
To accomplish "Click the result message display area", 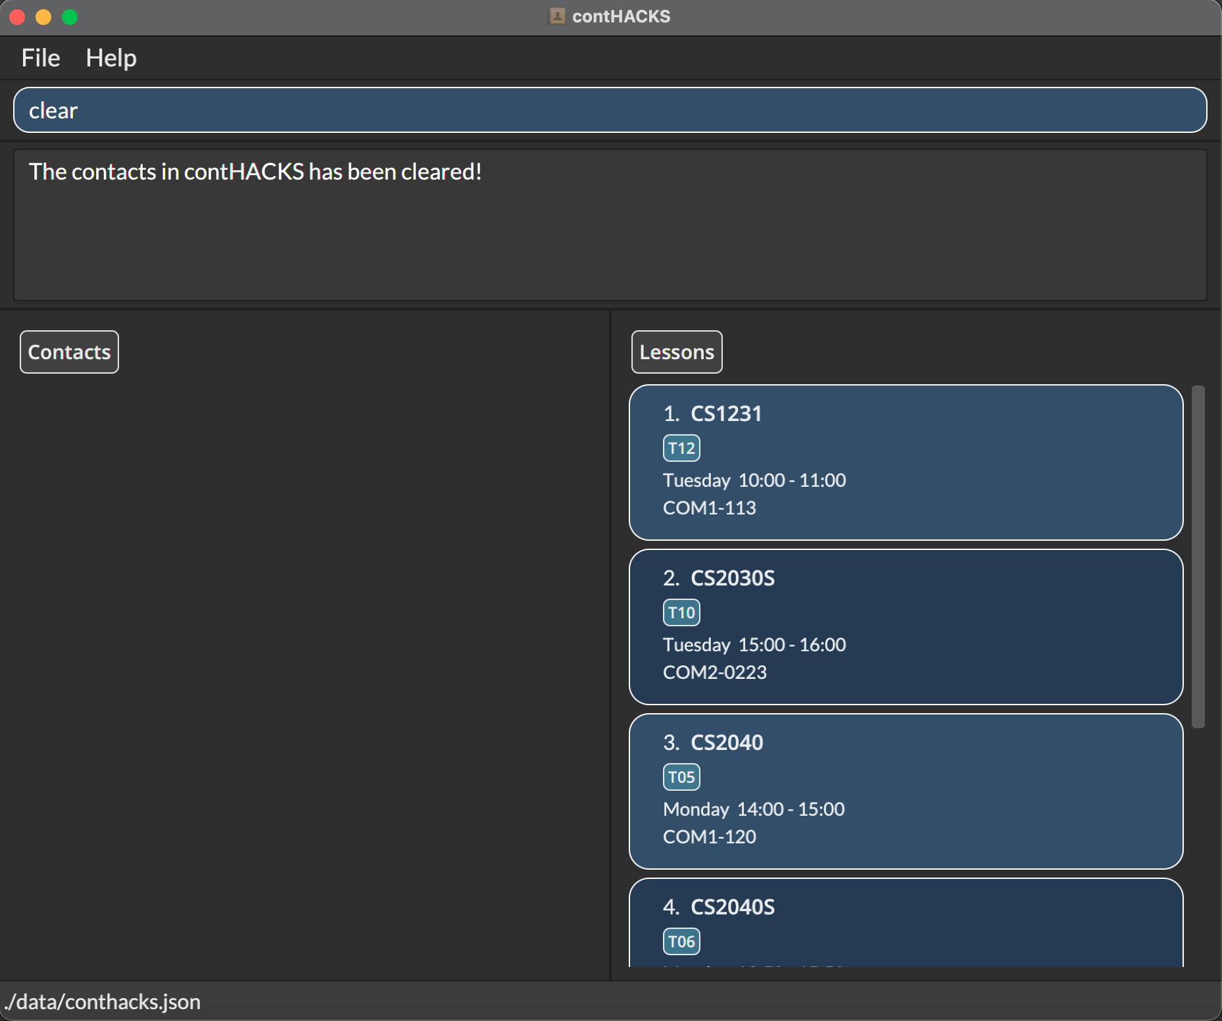I will (610, 225).
